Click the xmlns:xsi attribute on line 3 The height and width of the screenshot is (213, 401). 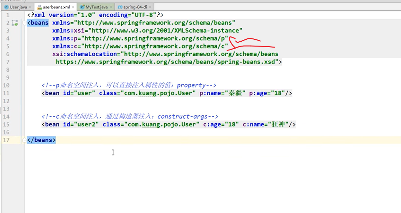pos(147,31)
